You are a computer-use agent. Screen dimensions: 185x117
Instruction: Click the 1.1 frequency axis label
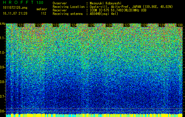[2, 38]
